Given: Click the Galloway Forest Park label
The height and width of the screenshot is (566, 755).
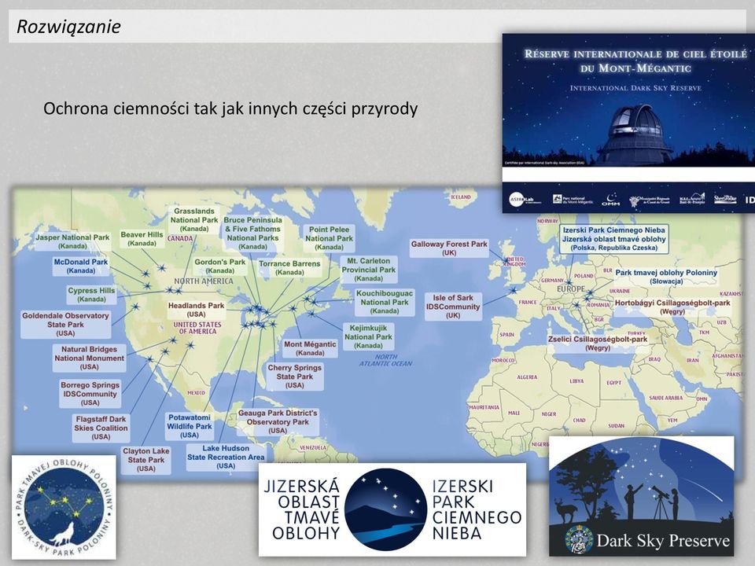Looking at the screenshot, I should (449, 248).
